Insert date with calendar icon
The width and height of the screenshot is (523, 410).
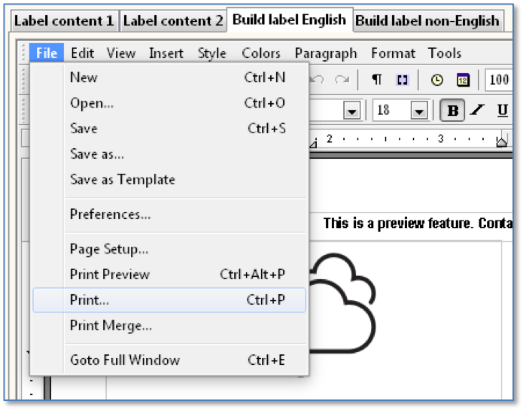coord(463,80)
